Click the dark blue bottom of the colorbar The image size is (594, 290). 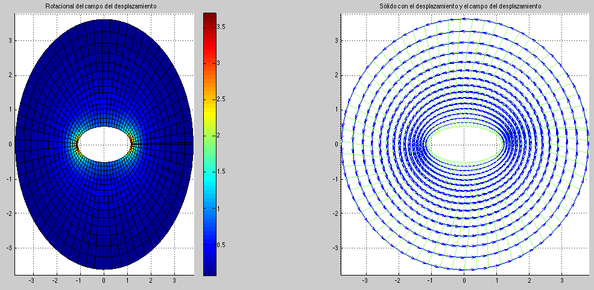point(209,270)
